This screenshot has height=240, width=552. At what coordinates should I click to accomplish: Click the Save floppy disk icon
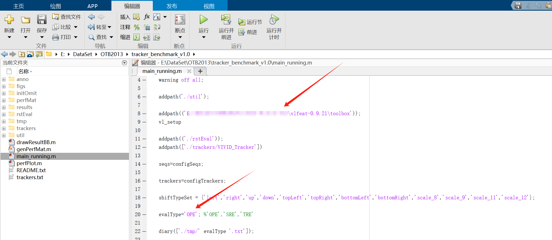[x=42, y=19]
